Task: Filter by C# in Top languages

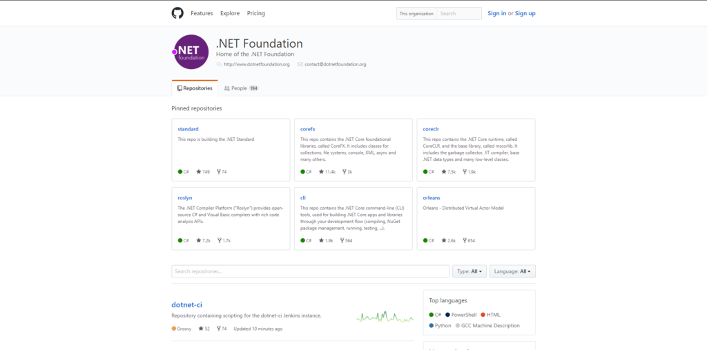Action: (x=435, y=315)
